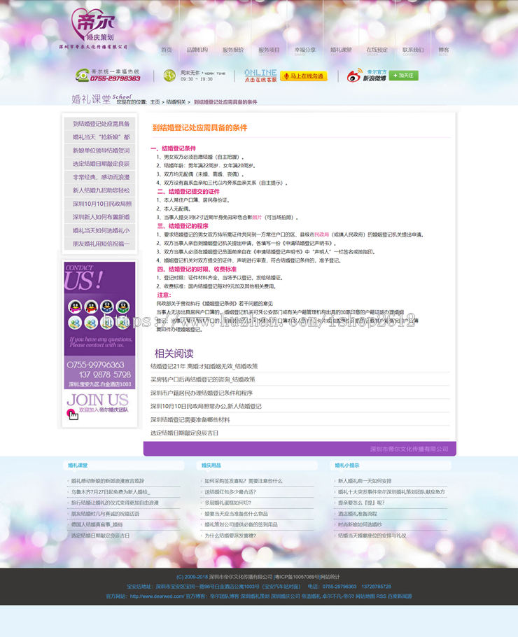
Task: Open 如何采购签发喜帖 link
Action: coord(244,481)
